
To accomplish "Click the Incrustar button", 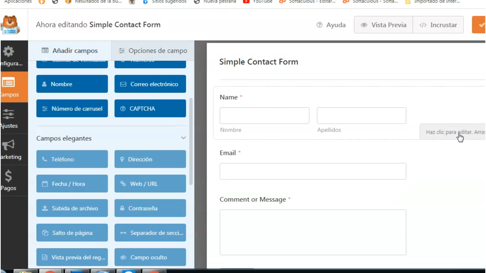I will coord(438,25).
